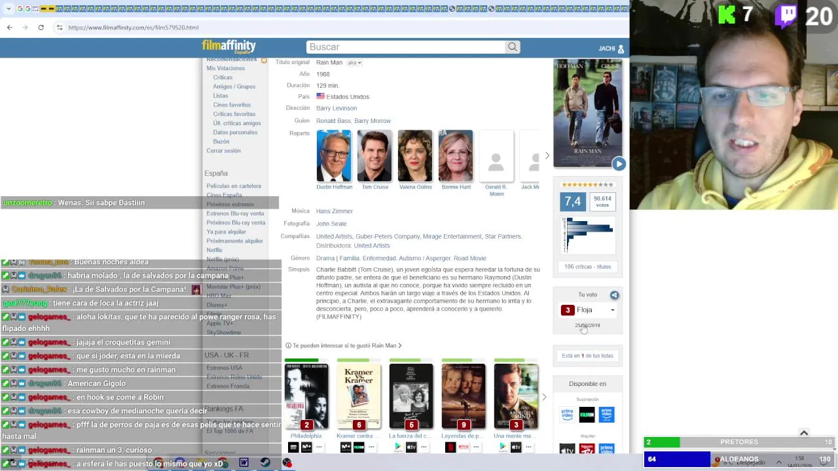Open the 'Autismo / Asperger' topic link
The image size is (838, 471).
coord(424,258)
